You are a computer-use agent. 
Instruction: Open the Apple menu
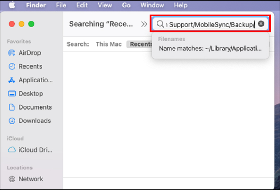(12, 5)
